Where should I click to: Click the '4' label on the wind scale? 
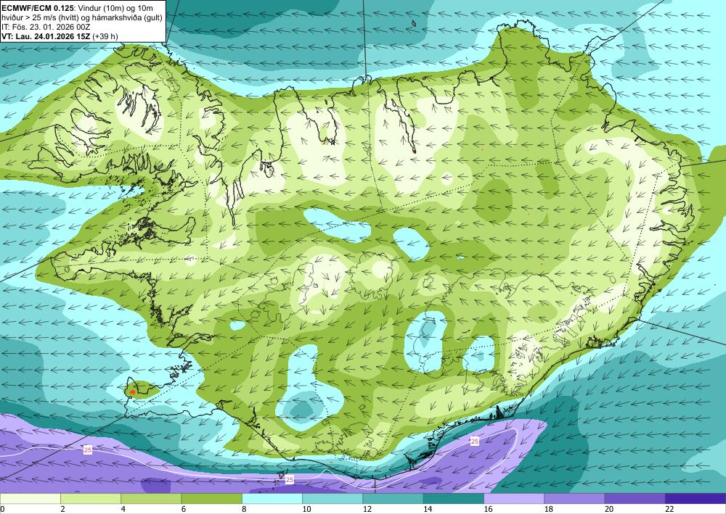(x=123, y=509)
